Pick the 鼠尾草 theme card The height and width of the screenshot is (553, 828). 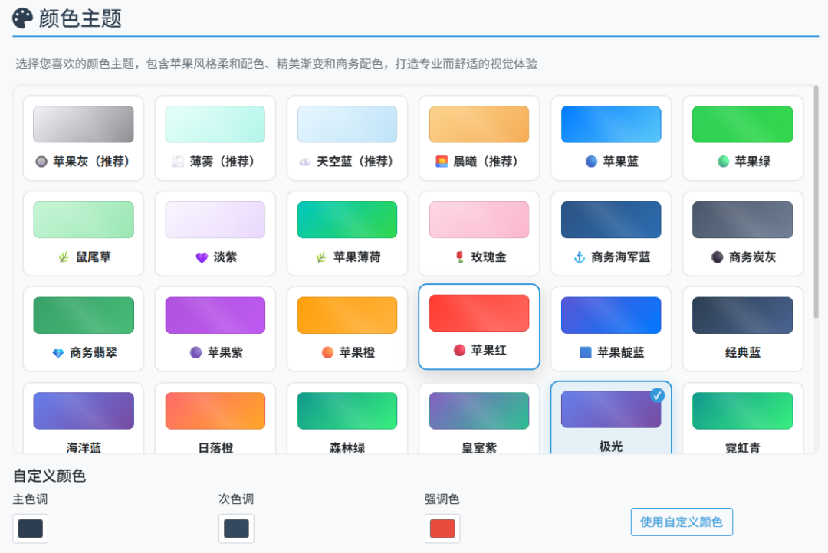[x=84, y=234]
